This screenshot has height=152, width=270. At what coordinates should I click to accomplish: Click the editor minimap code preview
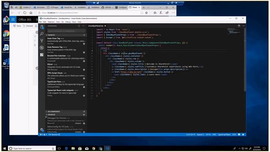(234, 32)
